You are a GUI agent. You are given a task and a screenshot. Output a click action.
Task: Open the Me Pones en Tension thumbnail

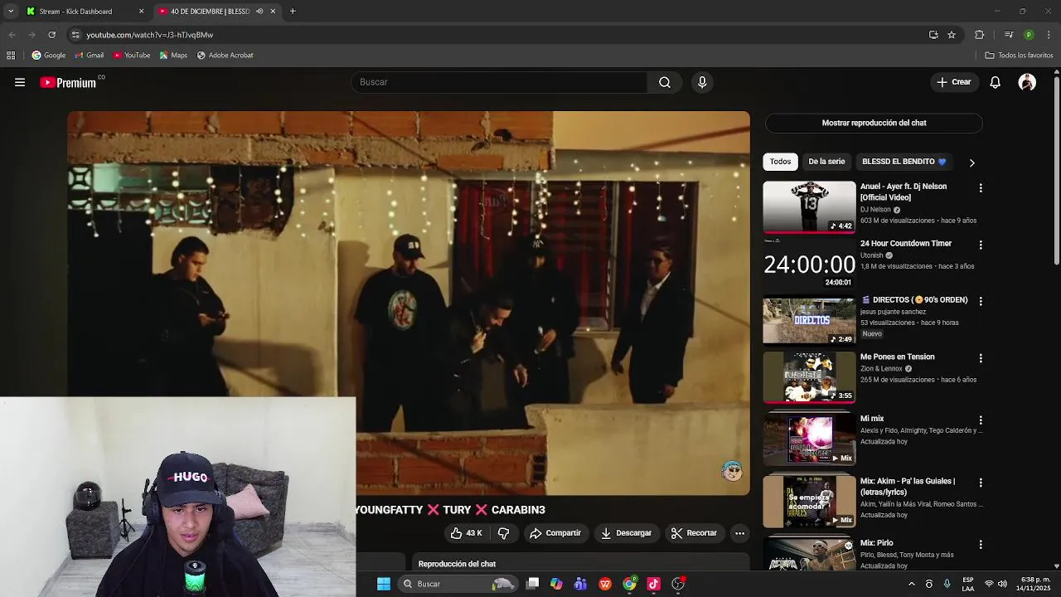coord(809,377)
